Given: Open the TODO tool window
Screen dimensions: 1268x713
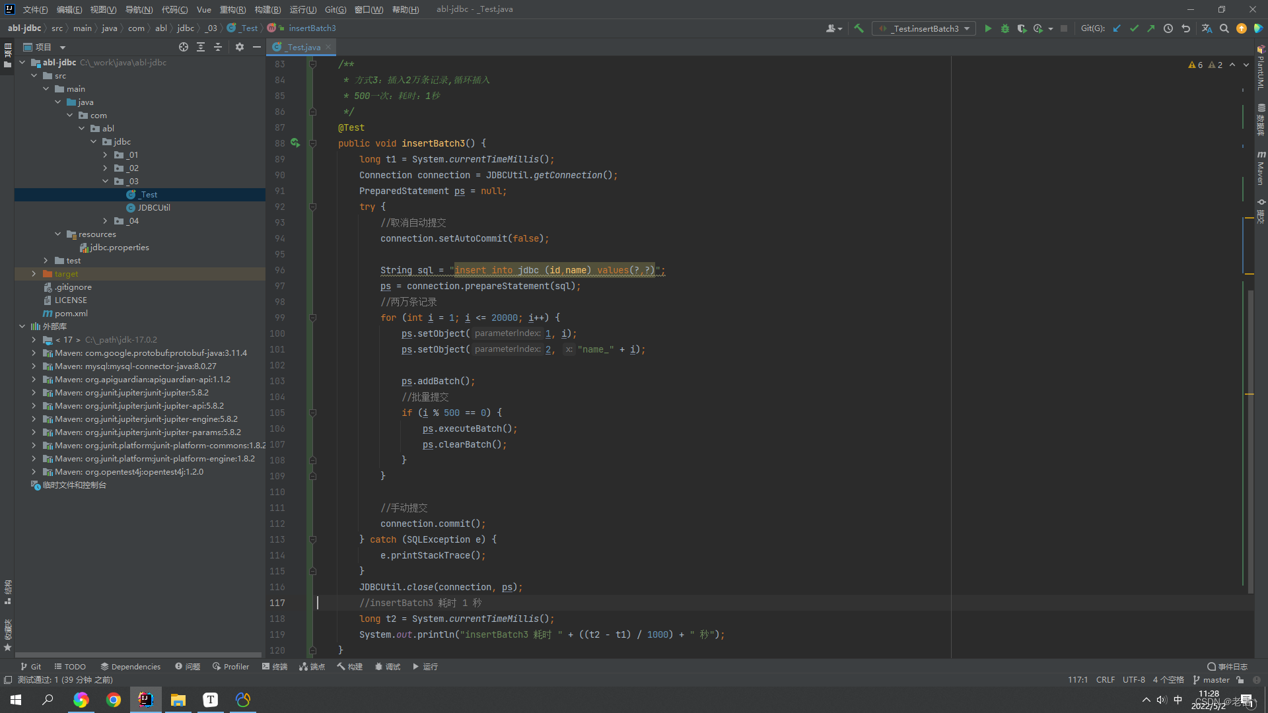Looking at the screenshot, I should 70,666.
